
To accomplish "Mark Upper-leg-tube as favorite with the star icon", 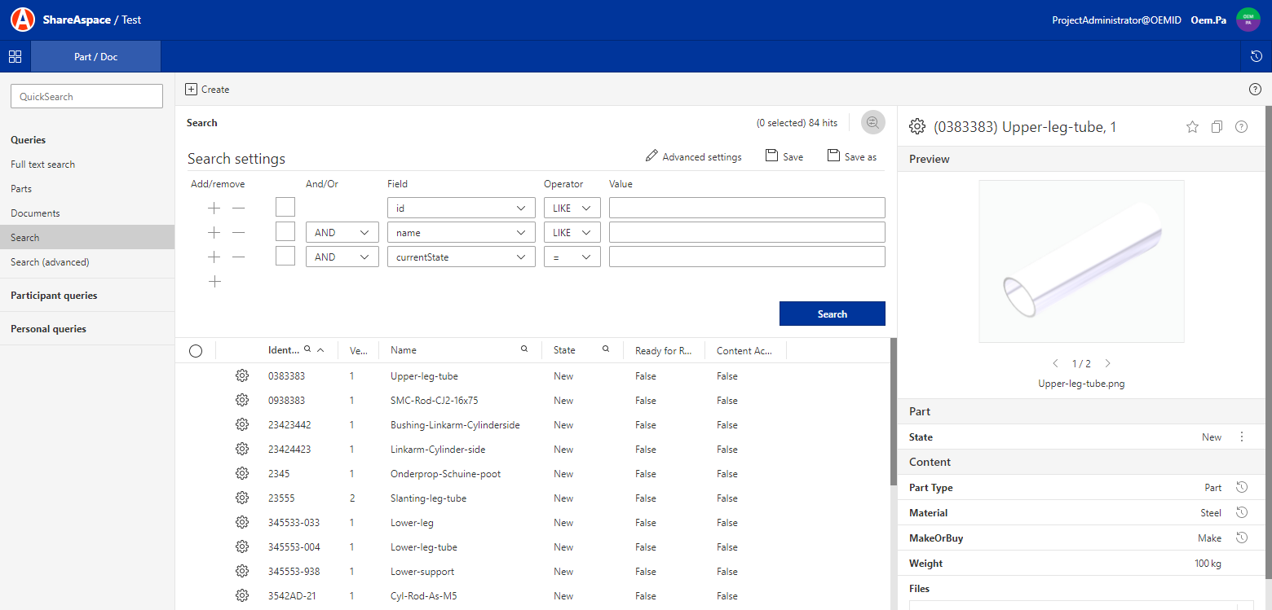I will tap(1192, 127).
